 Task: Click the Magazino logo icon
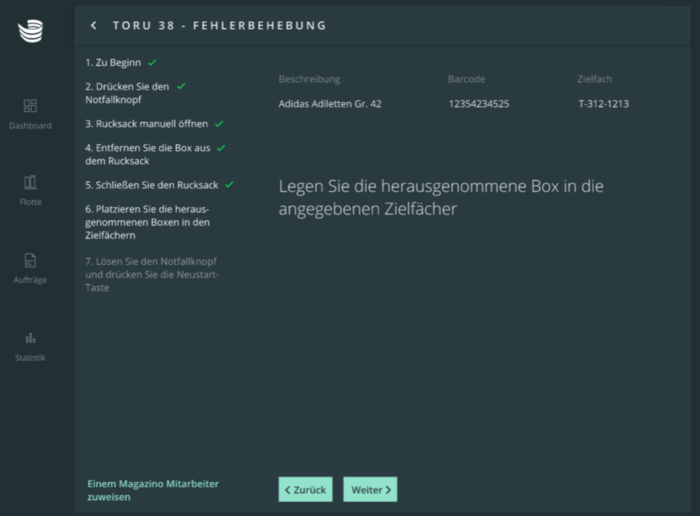coord(30,31)
